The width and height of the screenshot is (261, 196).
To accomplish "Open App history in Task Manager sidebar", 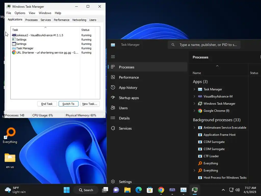I will coord(148,88).
